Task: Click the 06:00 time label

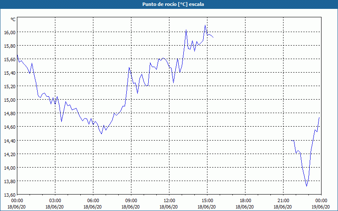Action: tap(93, 201)
